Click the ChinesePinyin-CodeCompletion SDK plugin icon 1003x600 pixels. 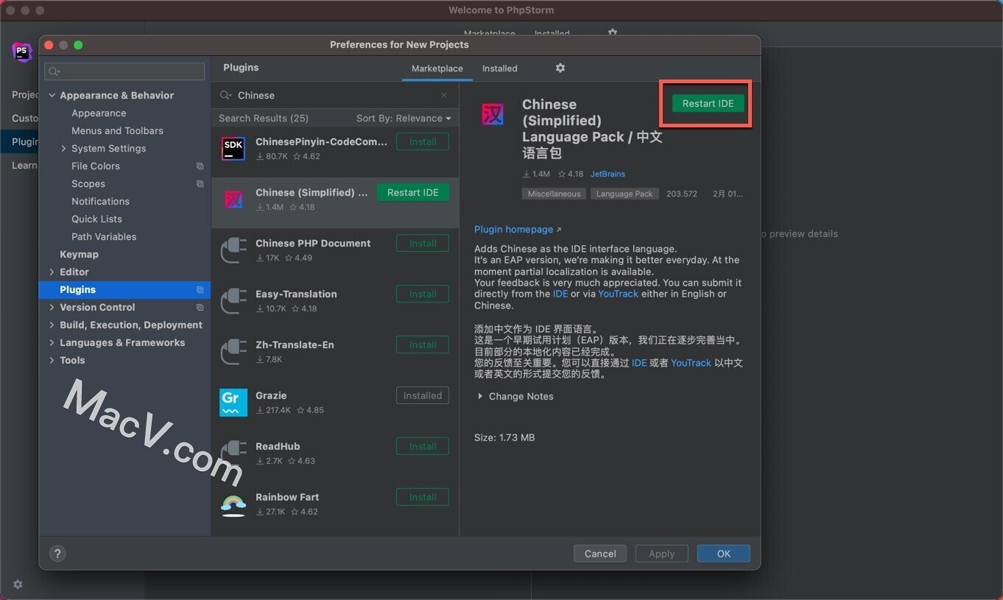click(x=233, y=148)
